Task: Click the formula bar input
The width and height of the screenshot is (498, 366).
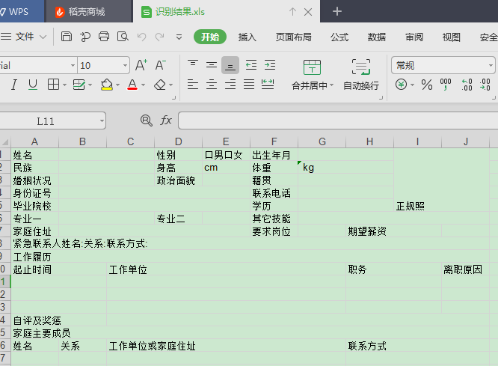Action: click(x=338, y=121)
